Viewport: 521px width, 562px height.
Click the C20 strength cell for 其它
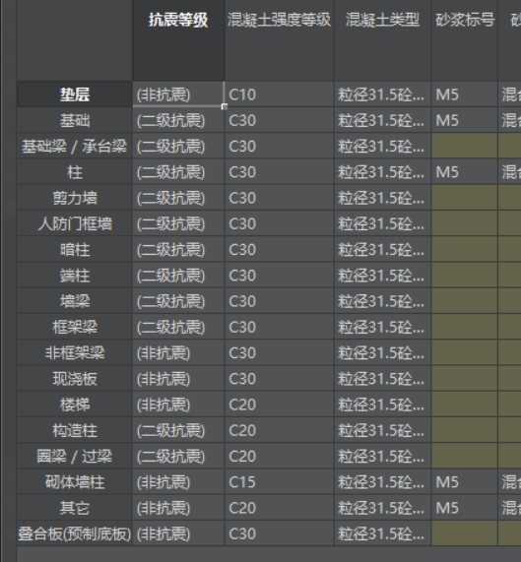coord(280,508)
